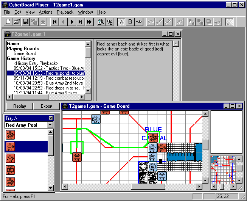The width and height of the screenshot is (247, 201).
Task: Click game board vertical scrollbar thumb
Action: tap(205, 145)
